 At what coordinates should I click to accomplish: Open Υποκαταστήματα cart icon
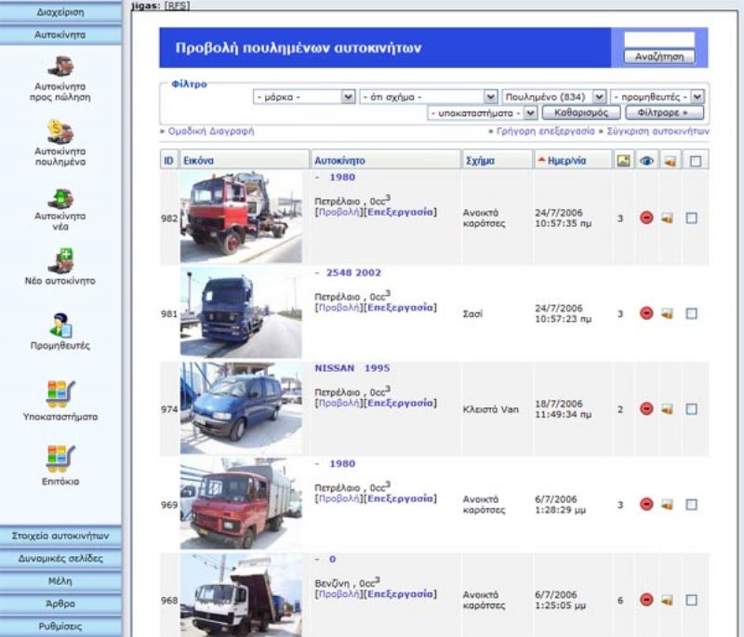coord(60,394)
